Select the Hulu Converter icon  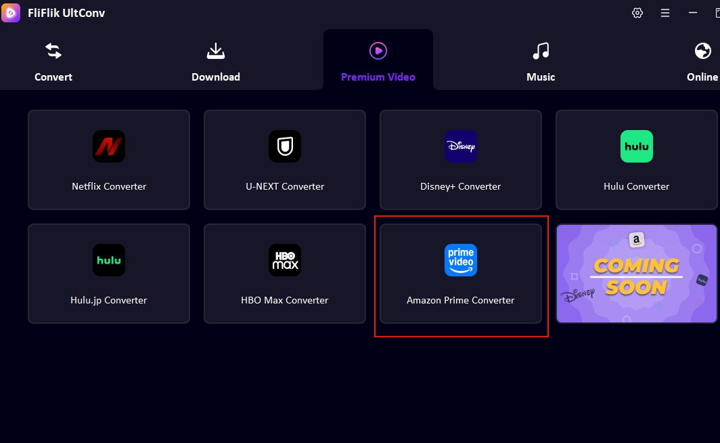tap(636, 146)
